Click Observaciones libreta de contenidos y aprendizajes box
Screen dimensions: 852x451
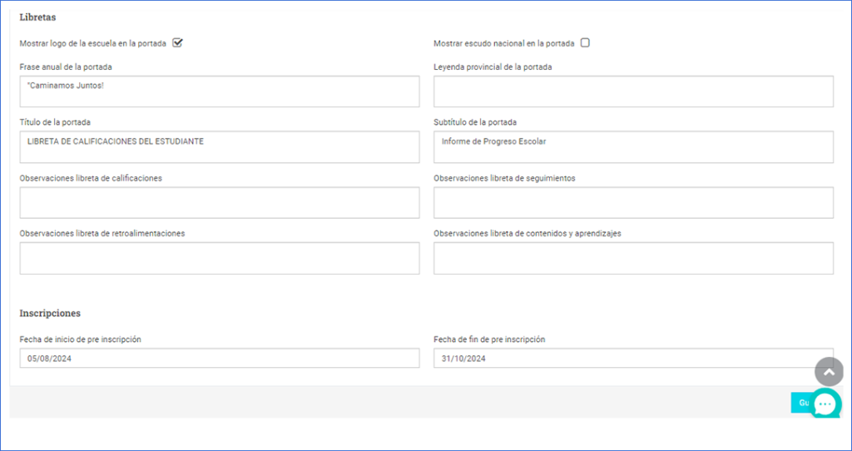[633, 258]
